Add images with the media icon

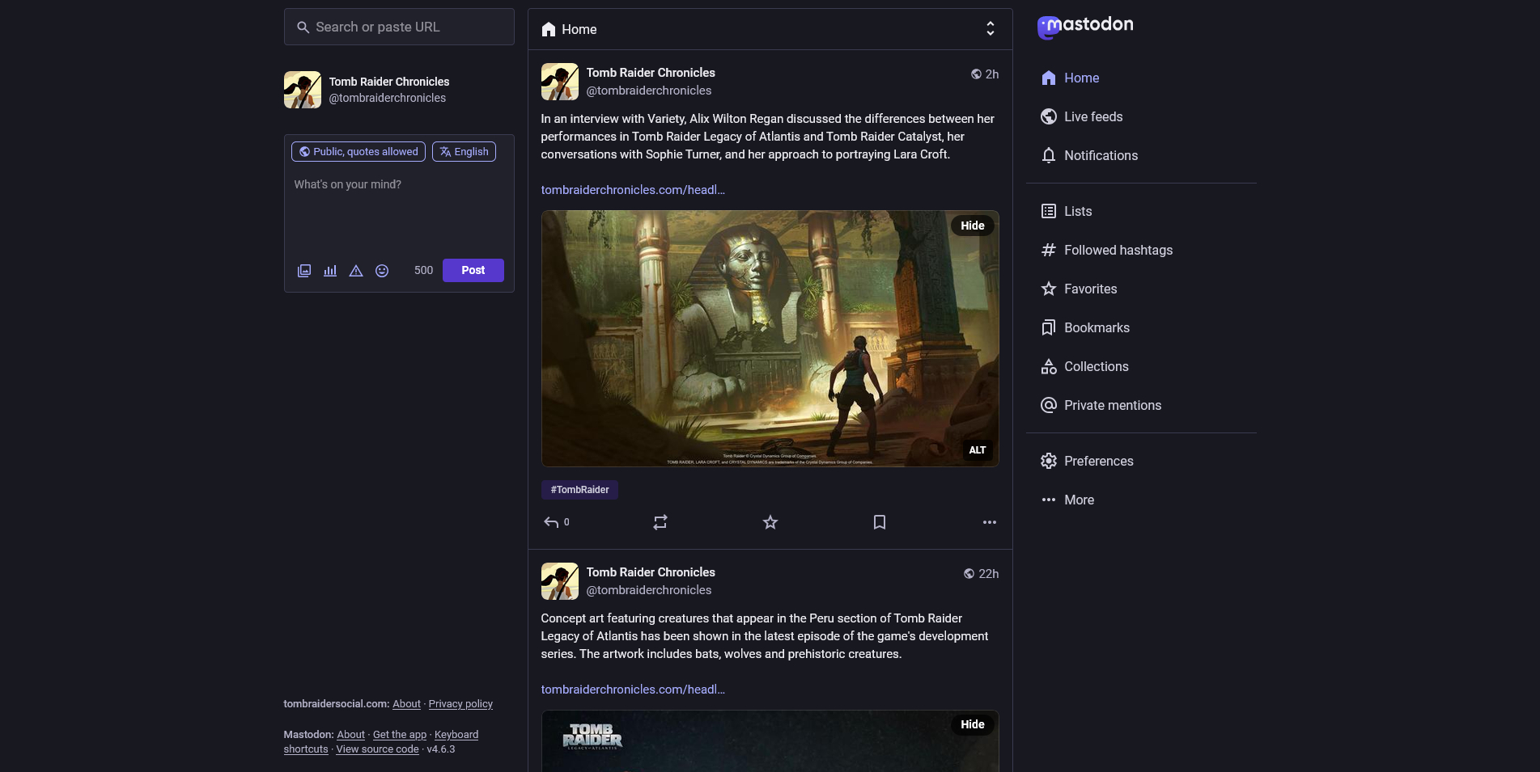coord(304,271)
